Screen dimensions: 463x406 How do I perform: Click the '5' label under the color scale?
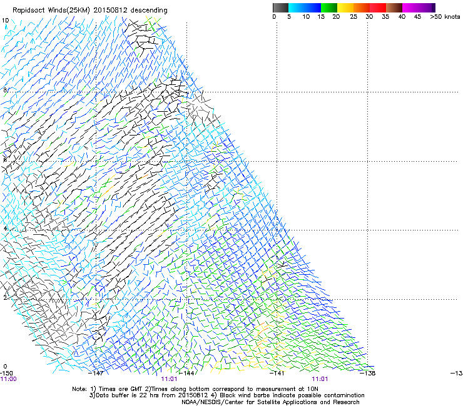pos(289,17)
